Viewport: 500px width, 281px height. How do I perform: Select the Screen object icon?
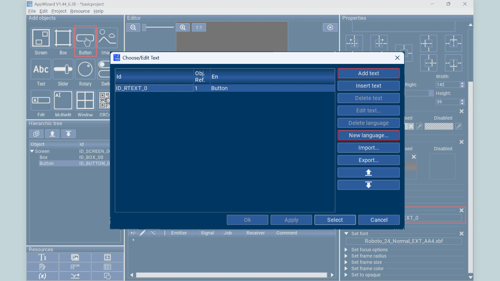41,38
